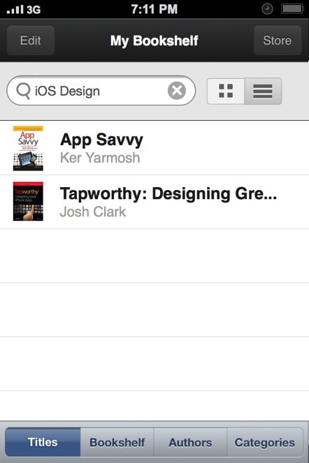The image size is (309, 463).
Task: Focus the iOS Design search field
Action: [x=101, y=91]
